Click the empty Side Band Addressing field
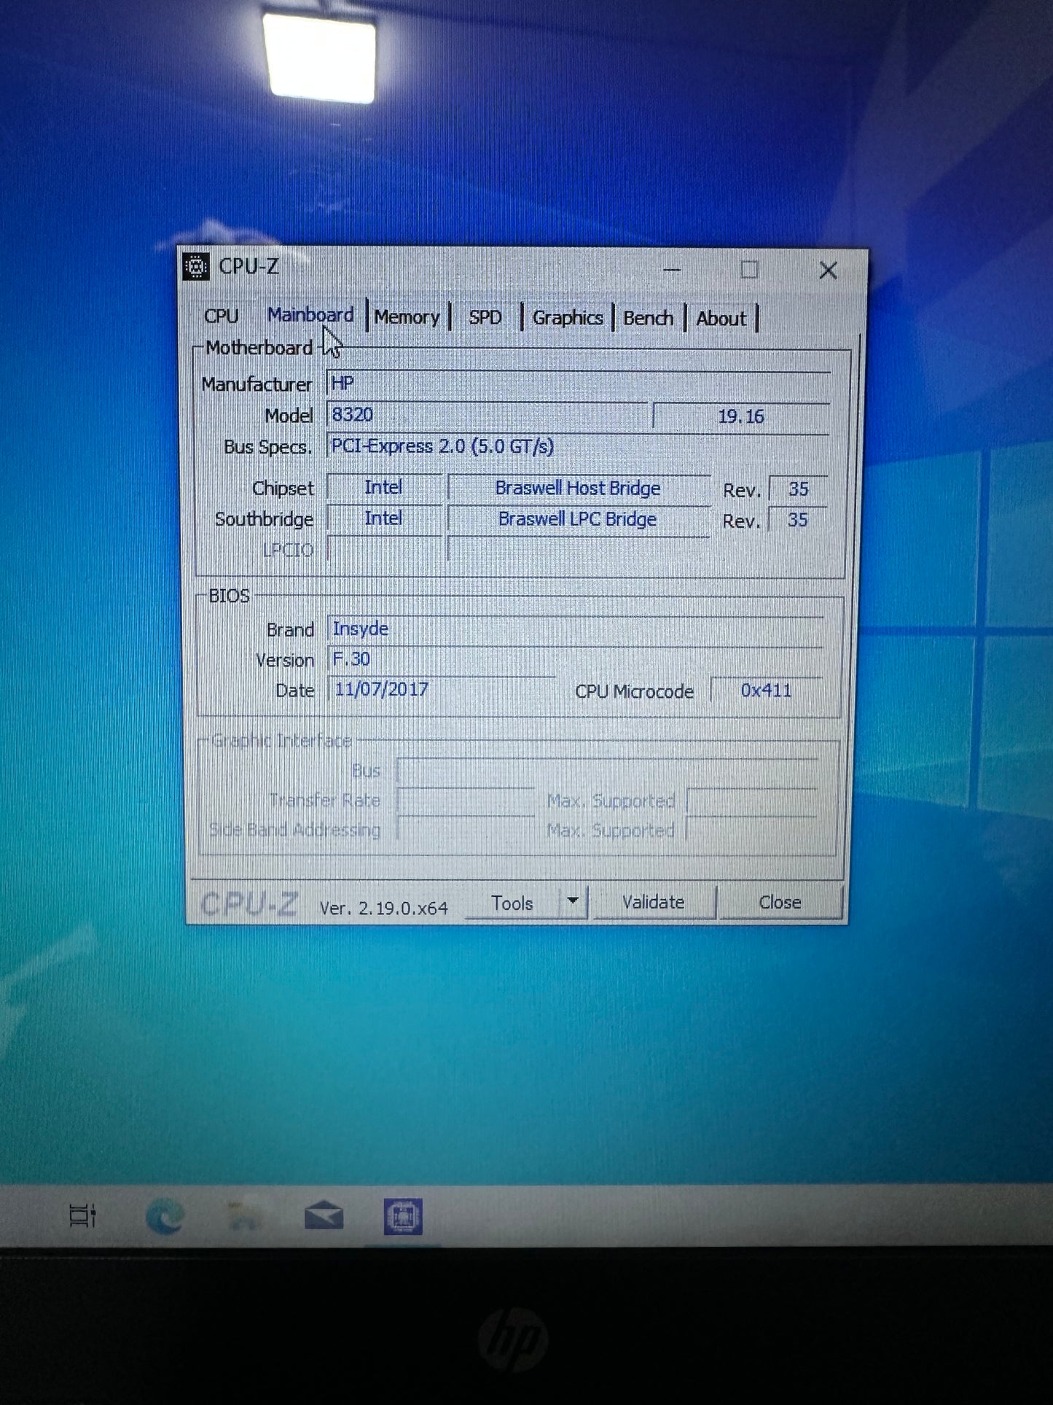The width and height of the screenshot is (1053, 1405). pos(466,830)
